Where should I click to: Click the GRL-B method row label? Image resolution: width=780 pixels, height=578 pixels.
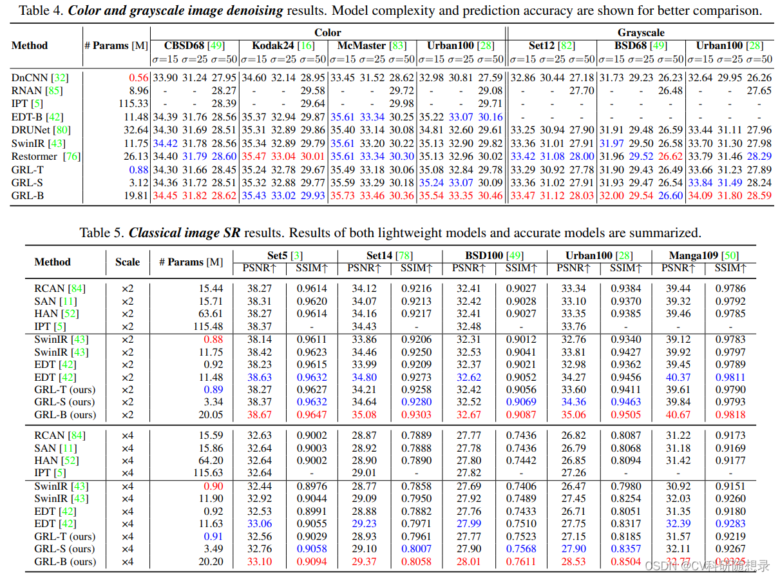click(x=28, y=195)
